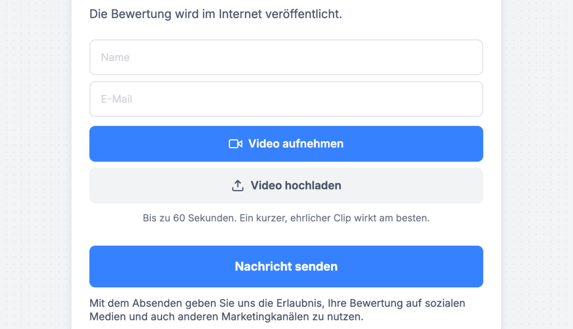573x329 pixels.
Task: Click the "Nachricht senden" label text
Action: click(286, 266)
